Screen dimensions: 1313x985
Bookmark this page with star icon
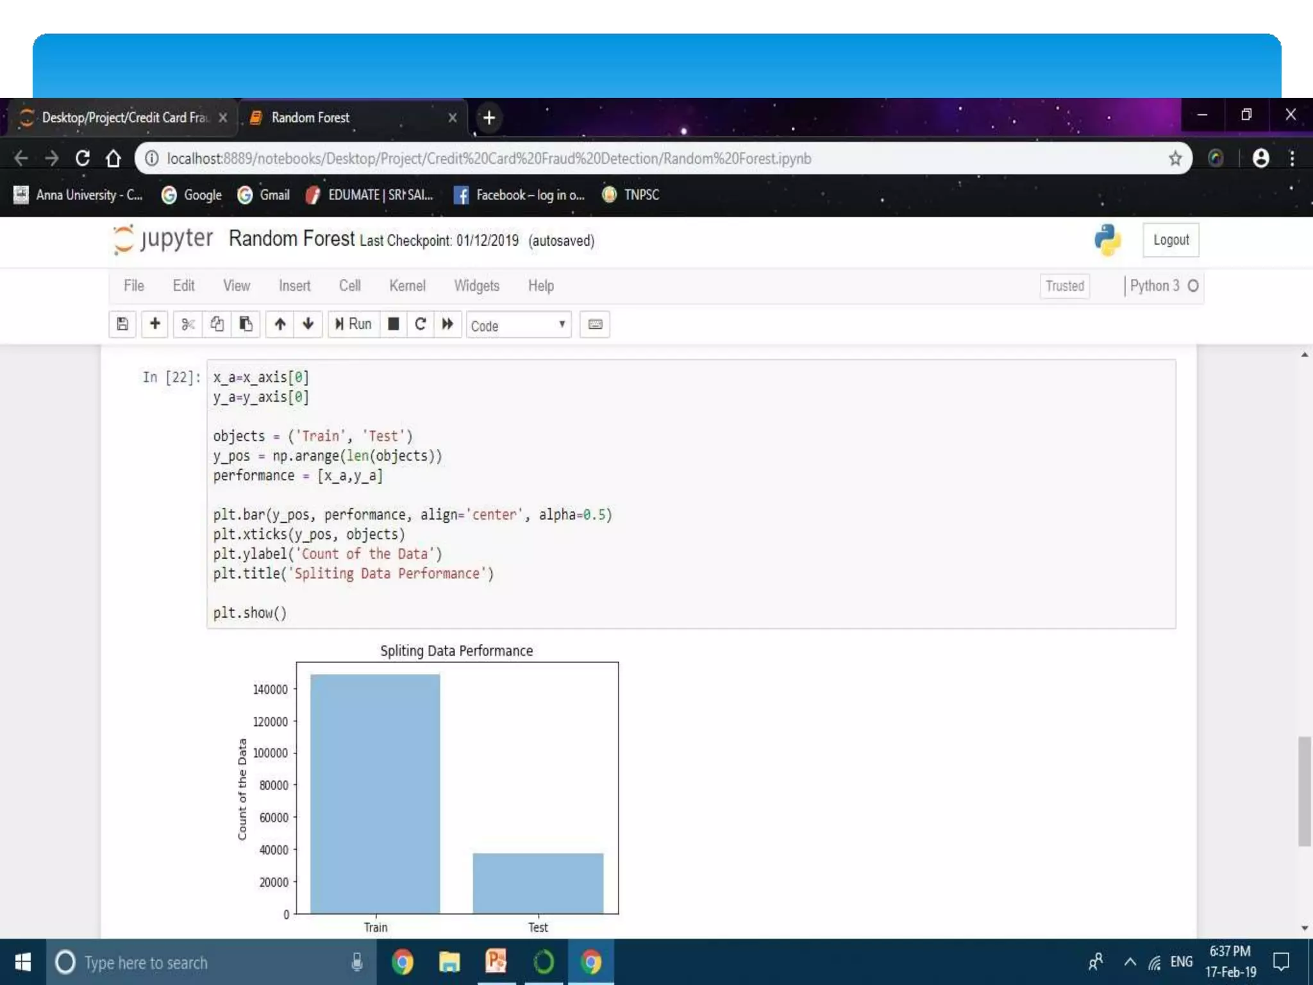click(x=1175, y=158)
